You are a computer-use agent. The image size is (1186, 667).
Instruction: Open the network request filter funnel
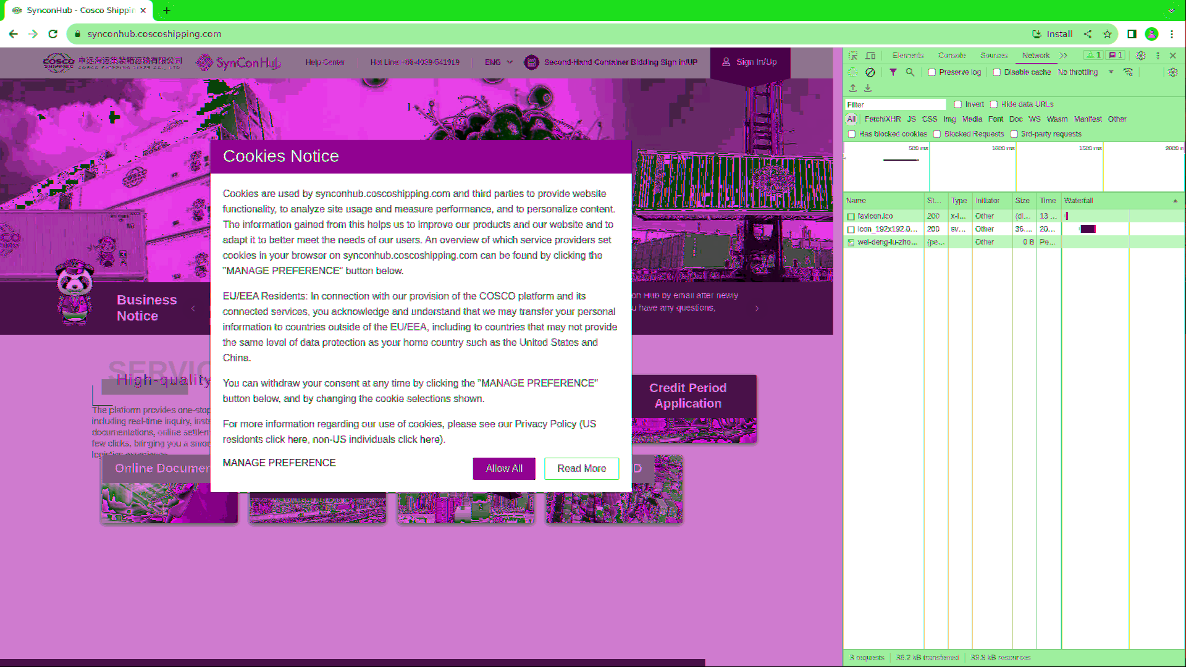(893, 72)
